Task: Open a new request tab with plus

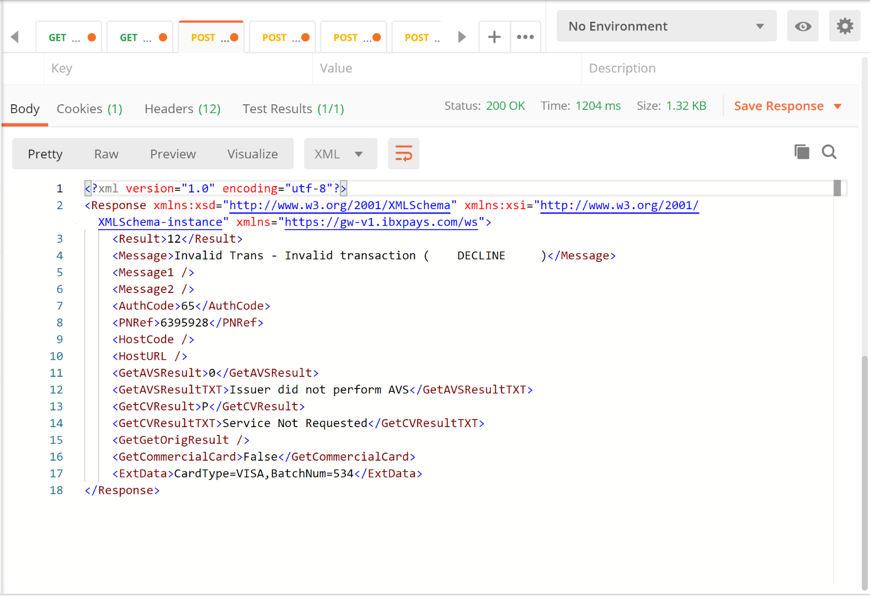Action: pos(494,37)
